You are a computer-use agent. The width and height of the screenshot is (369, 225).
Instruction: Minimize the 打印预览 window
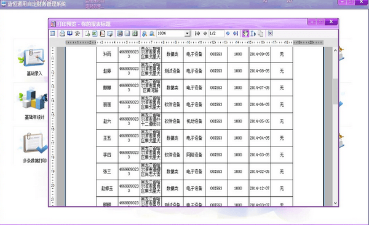tap(312, 22)
